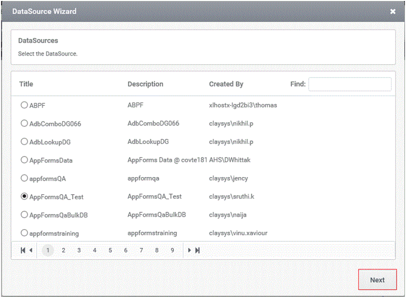Select the AdbComboDG066 radio button
The width and height of the screenshot is (409, 297).
click(x=24, y=123)
